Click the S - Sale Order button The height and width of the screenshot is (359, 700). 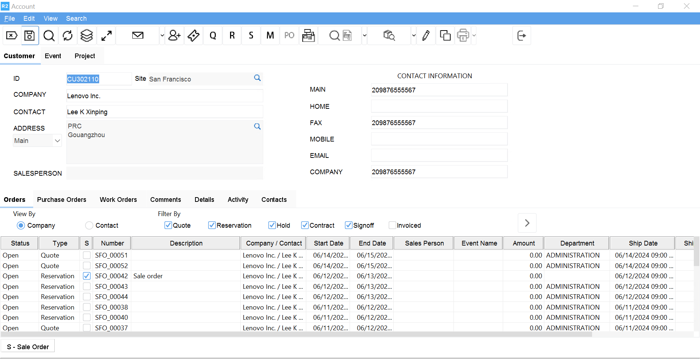tap(28, 347)
